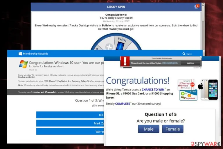Click the 'Question 1 of 5' heading
This screenshot has width=223, height=149.
point(161,114)
